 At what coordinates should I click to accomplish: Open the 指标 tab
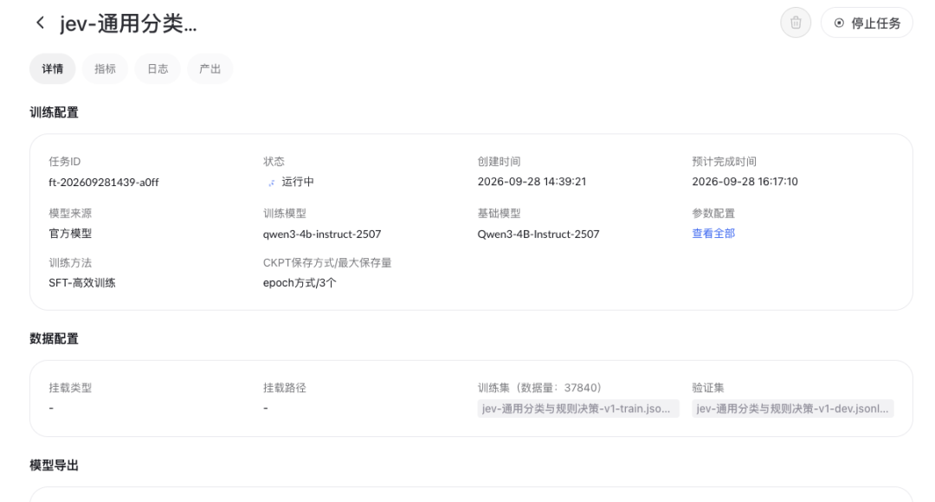pyautogui.click(x=105, y=68)
